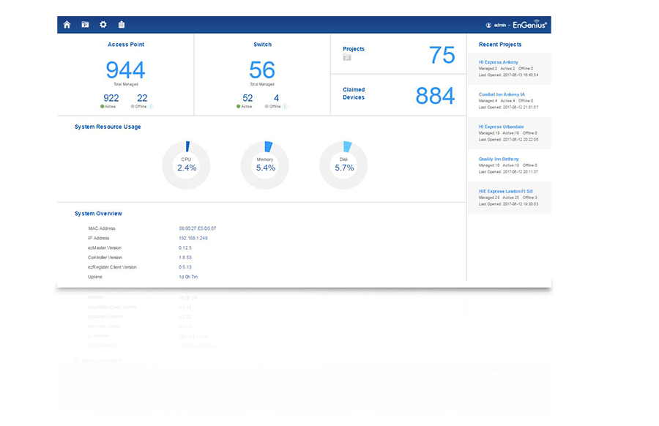
Task: Click the Active label under Switch
Action: pos(247,107)
